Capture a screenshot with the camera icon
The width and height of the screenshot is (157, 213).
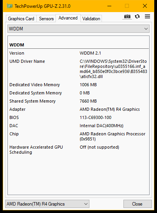tap(127, 16)
